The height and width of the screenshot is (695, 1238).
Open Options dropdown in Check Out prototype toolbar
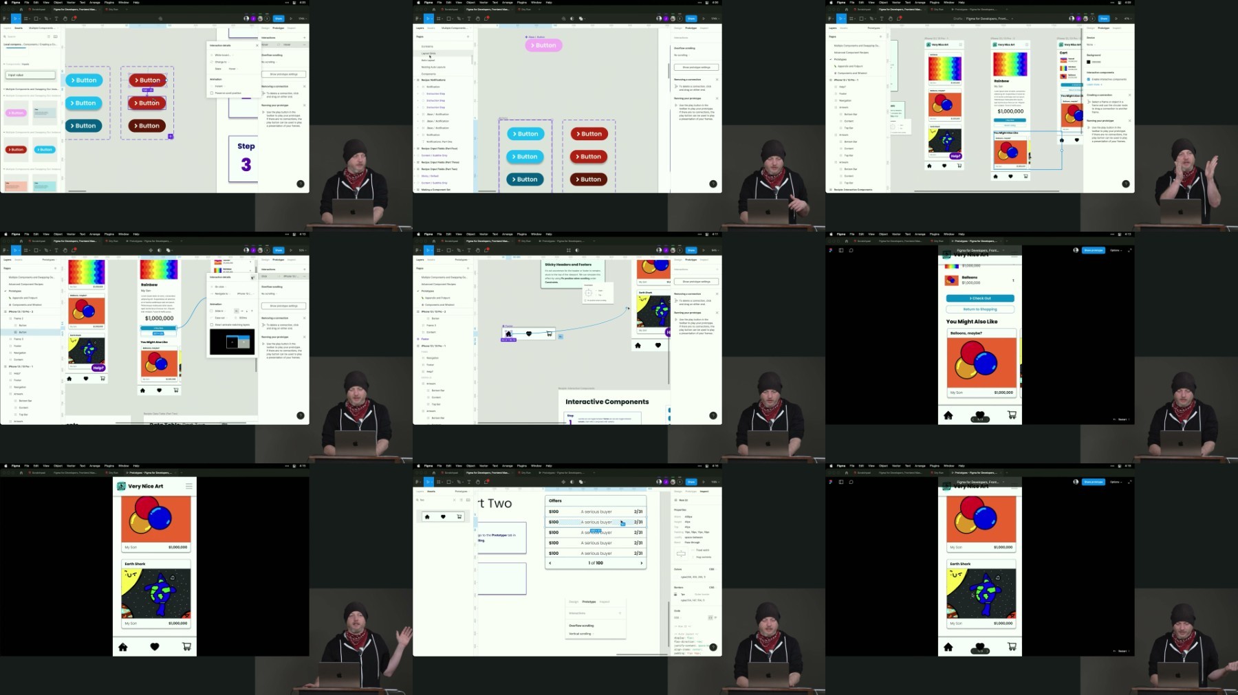pos(1115,250)
